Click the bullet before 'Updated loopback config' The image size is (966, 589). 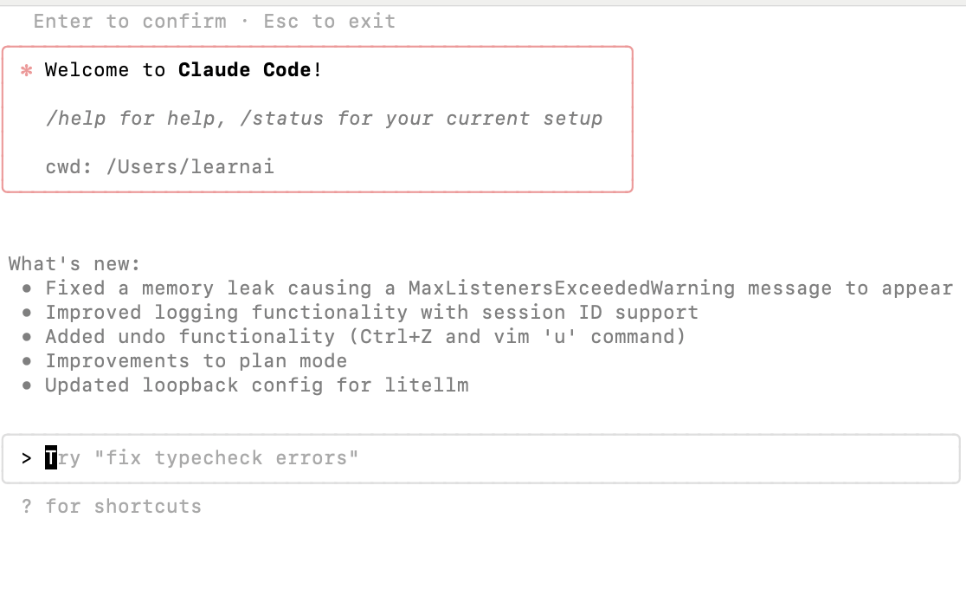point(27,385)
